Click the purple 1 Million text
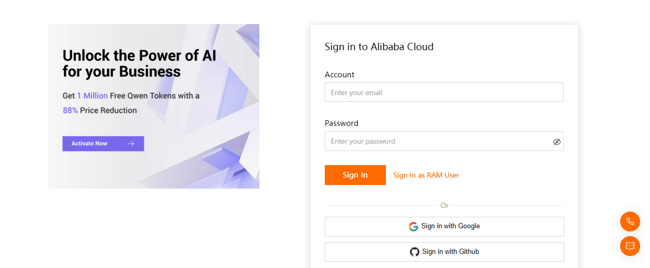 [x=93, y=96]
